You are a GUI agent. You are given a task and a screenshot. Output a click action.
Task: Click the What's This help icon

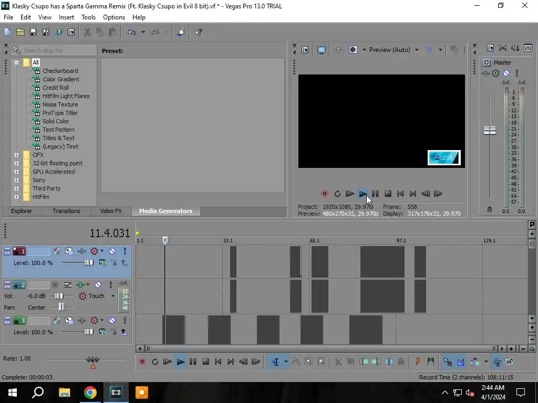pos(198,32)
